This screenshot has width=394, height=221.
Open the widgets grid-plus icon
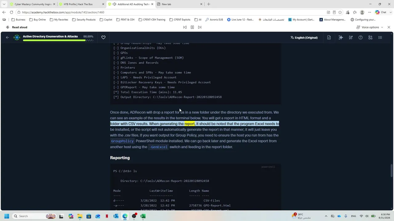point(370,37)
